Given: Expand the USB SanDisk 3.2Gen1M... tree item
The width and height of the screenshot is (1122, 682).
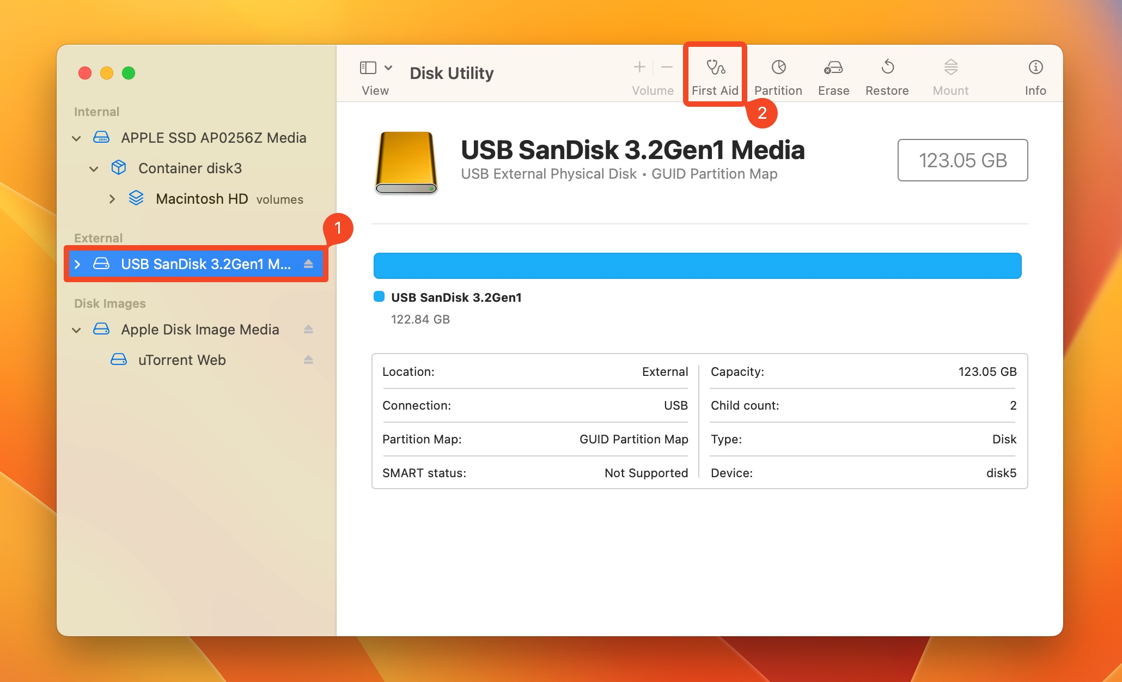Looking at the screenshot, I should point(78,264).
